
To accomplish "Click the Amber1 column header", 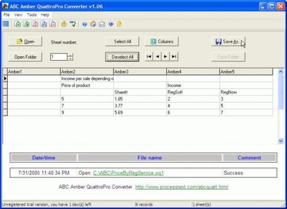I will point(34,72).
